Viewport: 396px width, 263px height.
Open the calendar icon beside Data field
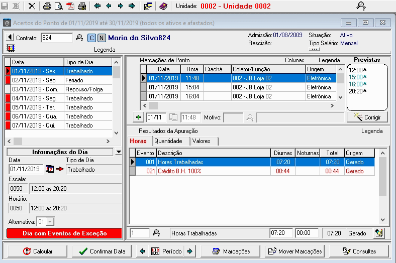(x=50, y=169)
